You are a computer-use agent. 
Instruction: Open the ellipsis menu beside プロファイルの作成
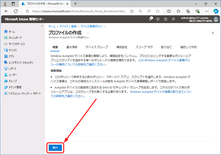[x=88, y=33]
